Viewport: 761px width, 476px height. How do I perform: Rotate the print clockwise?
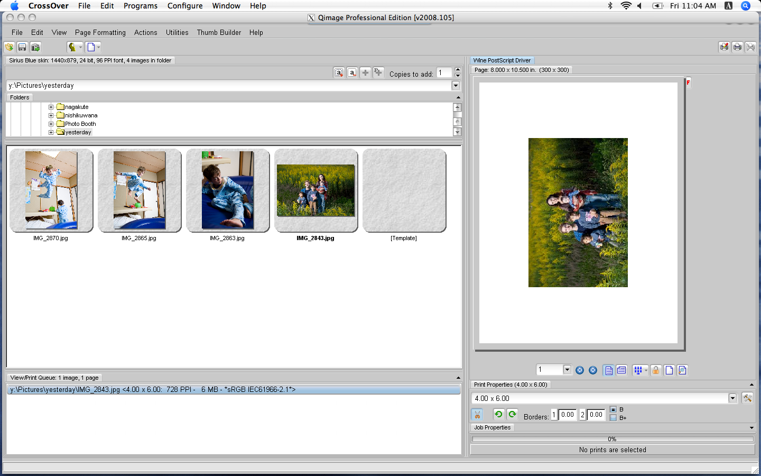(x=512, y=414)
